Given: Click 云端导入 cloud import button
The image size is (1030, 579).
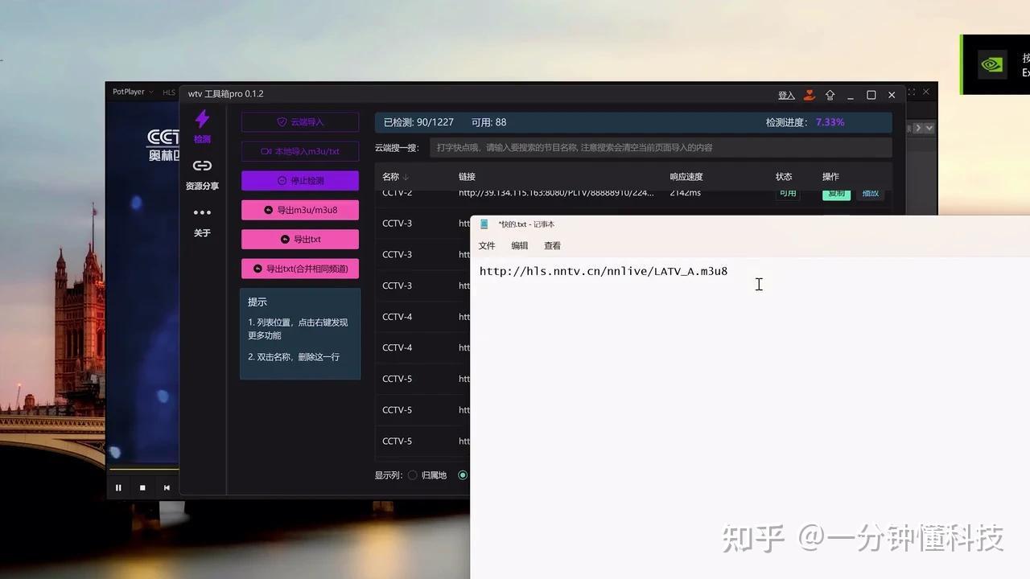Looking at the screenshot, I should click(300, 122).
